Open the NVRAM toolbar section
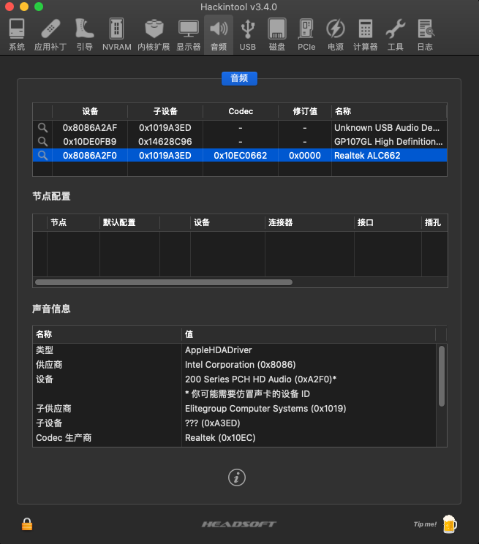Image resolution: width=479 pixels, height=544 pixels. point(116,34)
